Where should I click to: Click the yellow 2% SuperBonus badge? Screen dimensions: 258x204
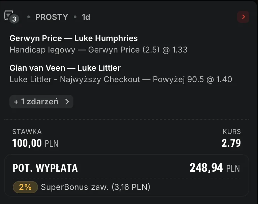[25, 187]
